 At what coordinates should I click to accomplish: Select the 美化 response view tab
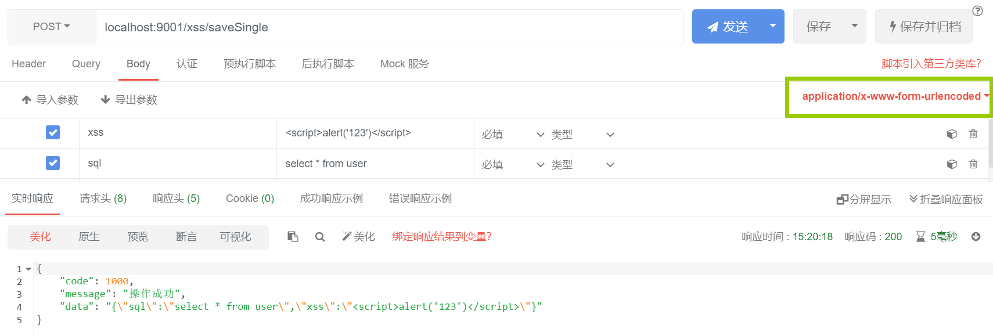41,237
